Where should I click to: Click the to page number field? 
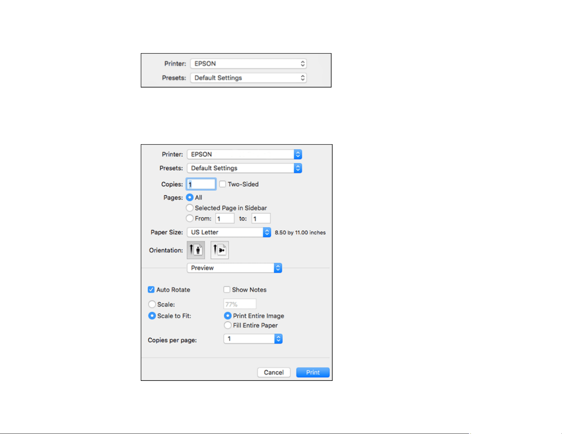click(x=261, y=219)
